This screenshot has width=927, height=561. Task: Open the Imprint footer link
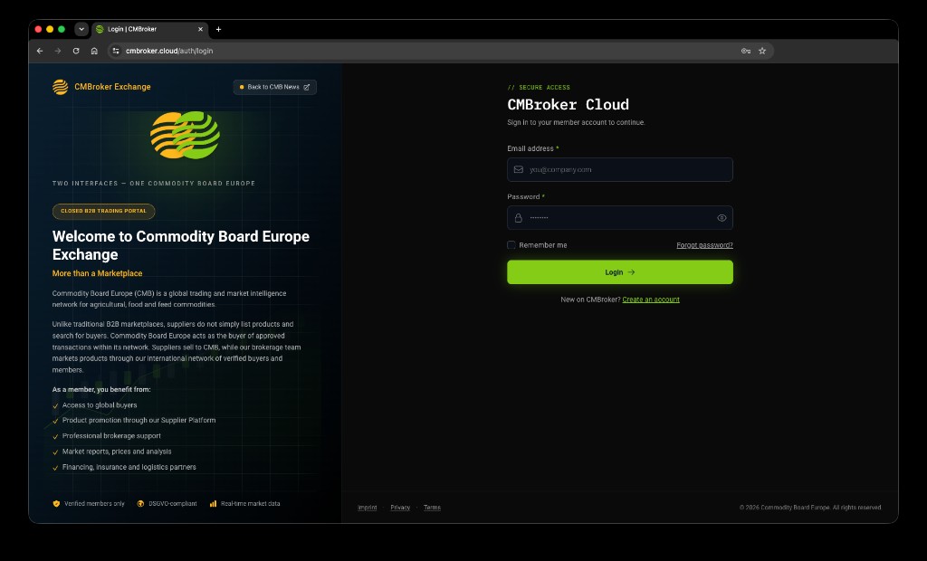tap(368, 508)
